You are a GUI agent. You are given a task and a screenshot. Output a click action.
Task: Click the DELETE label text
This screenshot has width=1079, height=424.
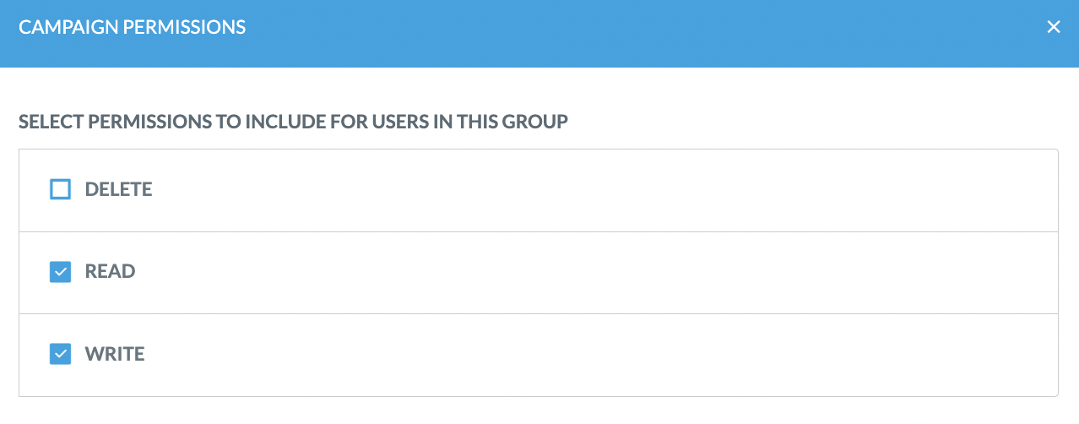coord(119,189)
